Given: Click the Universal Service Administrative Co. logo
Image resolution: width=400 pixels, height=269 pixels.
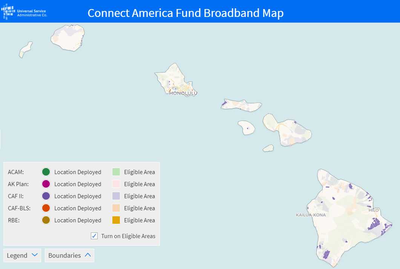Looking at the screenshot, I should (24, 12).
